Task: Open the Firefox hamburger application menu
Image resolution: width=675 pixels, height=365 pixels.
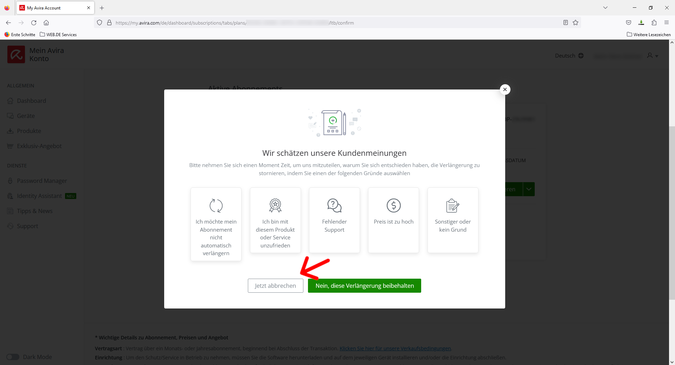Action: (667, 23)
